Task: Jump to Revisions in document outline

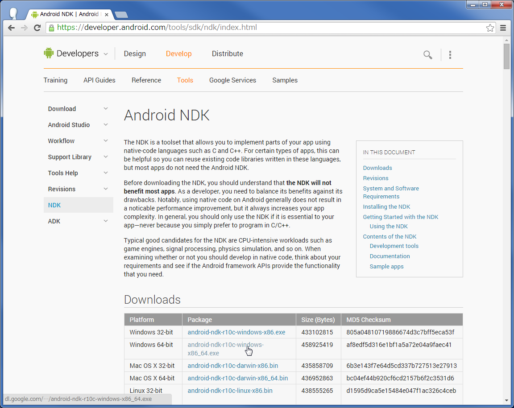Action: pyautogui.click(x=376, y=178)
